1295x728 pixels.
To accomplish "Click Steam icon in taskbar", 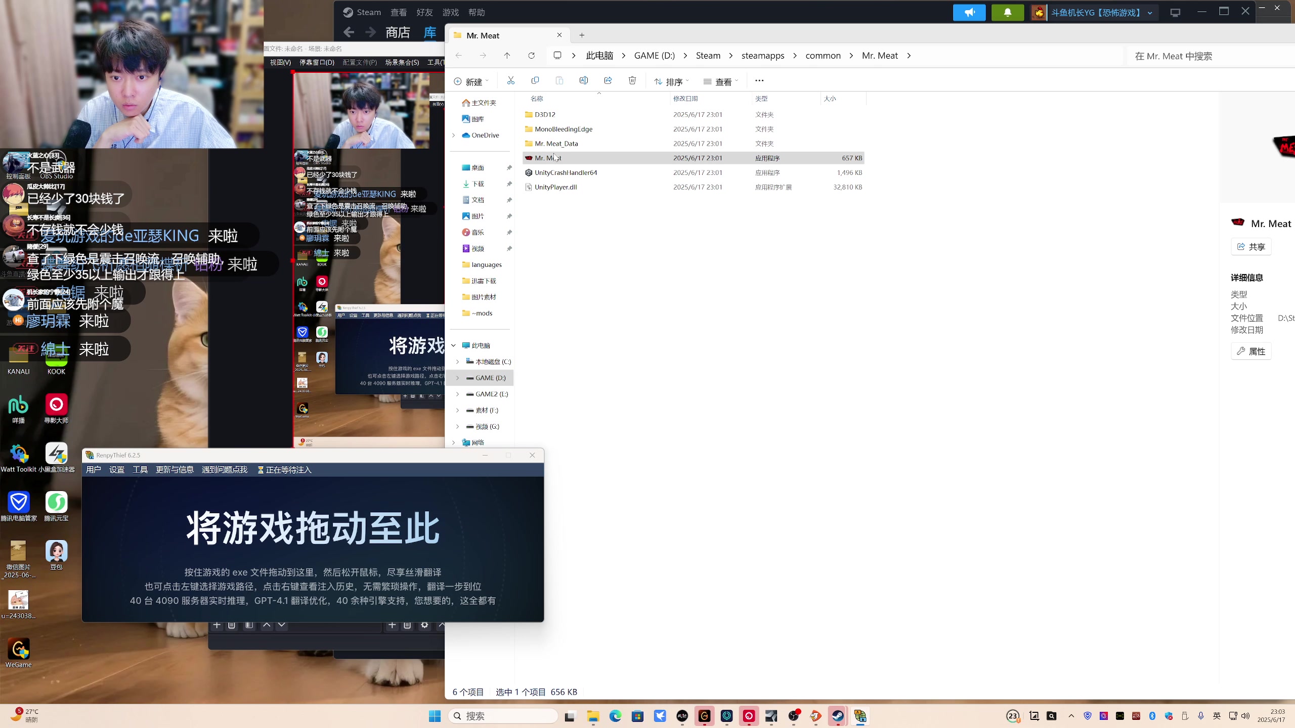I will pos(838,716).
